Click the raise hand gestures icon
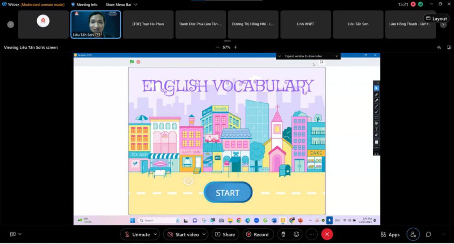Viewport: 454px width, 244px height. tap(283, 234)
